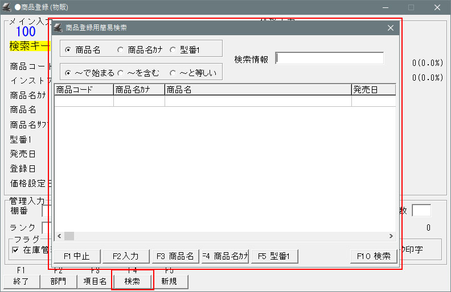Close the 商品登録用簡易検索 dialog
The height and width of the screenshot is (292, 451).
pos(391,28)
